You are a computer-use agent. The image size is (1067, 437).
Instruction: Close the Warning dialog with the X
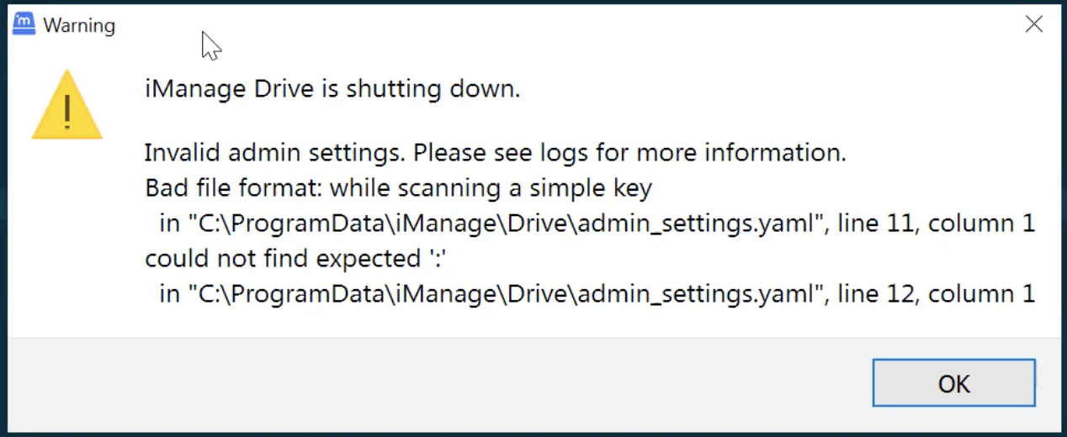pyautogui.click(x=1033, y=24)
